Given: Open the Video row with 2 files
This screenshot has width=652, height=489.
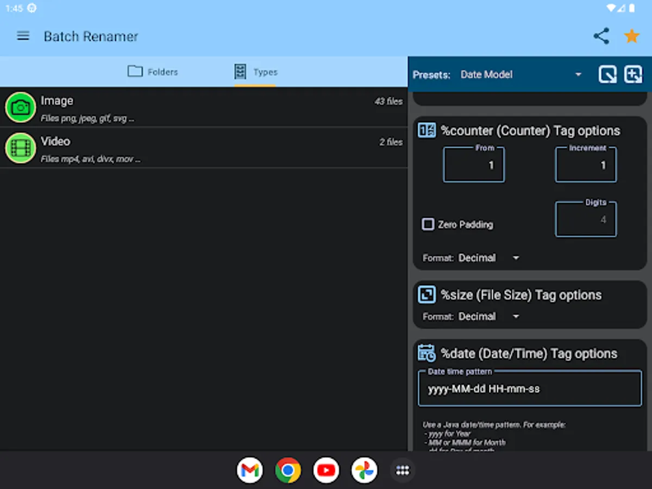Looking at the screenshot, I should pos(217,148).
